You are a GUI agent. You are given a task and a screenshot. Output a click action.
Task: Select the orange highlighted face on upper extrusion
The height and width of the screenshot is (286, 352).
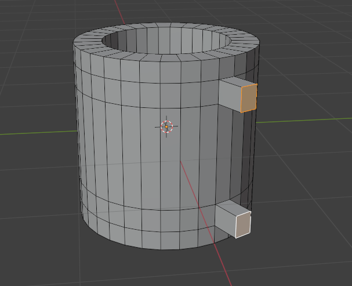(248, 97)
